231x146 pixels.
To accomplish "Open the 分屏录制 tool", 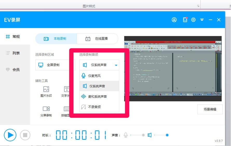I will click(x=46, y=111).
